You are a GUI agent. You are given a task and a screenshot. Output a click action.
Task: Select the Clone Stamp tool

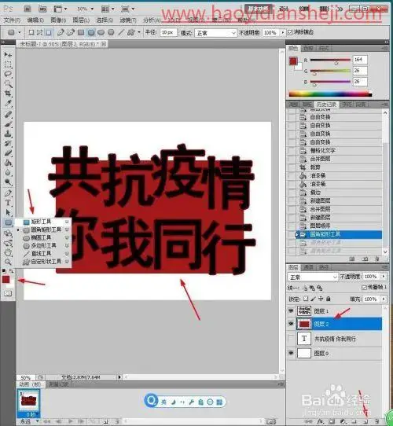coord(8,134)
